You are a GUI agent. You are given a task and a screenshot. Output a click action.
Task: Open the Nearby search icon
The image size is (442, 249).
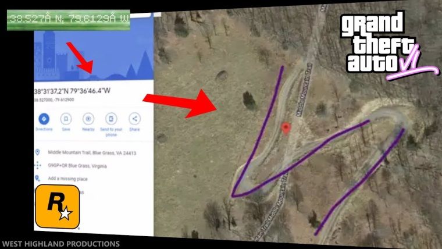[88, 119]
